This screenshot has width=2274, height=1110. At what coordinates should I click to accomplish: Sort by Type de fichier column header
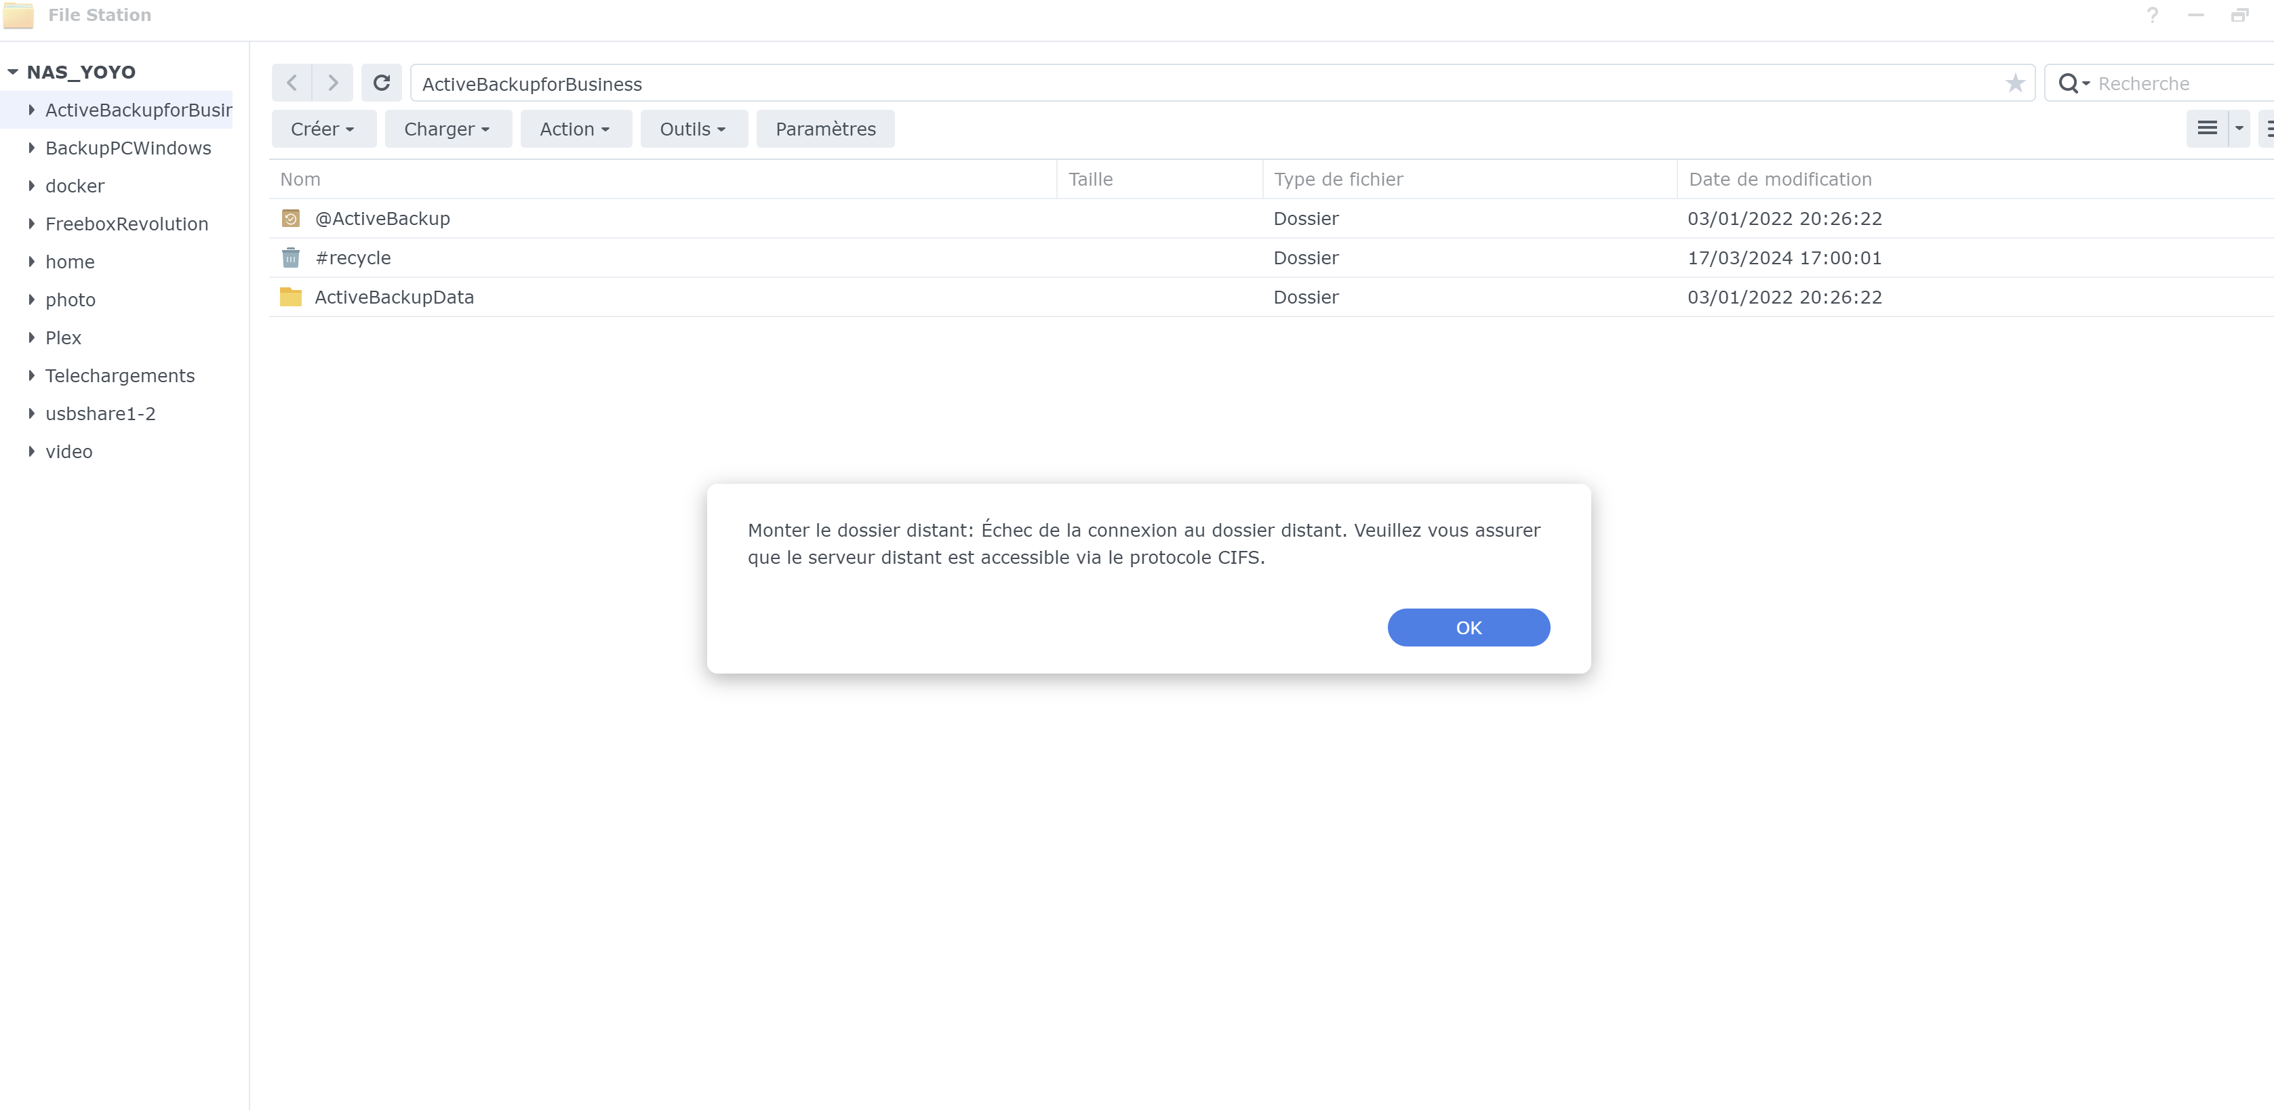click(x=1470, y=179)
